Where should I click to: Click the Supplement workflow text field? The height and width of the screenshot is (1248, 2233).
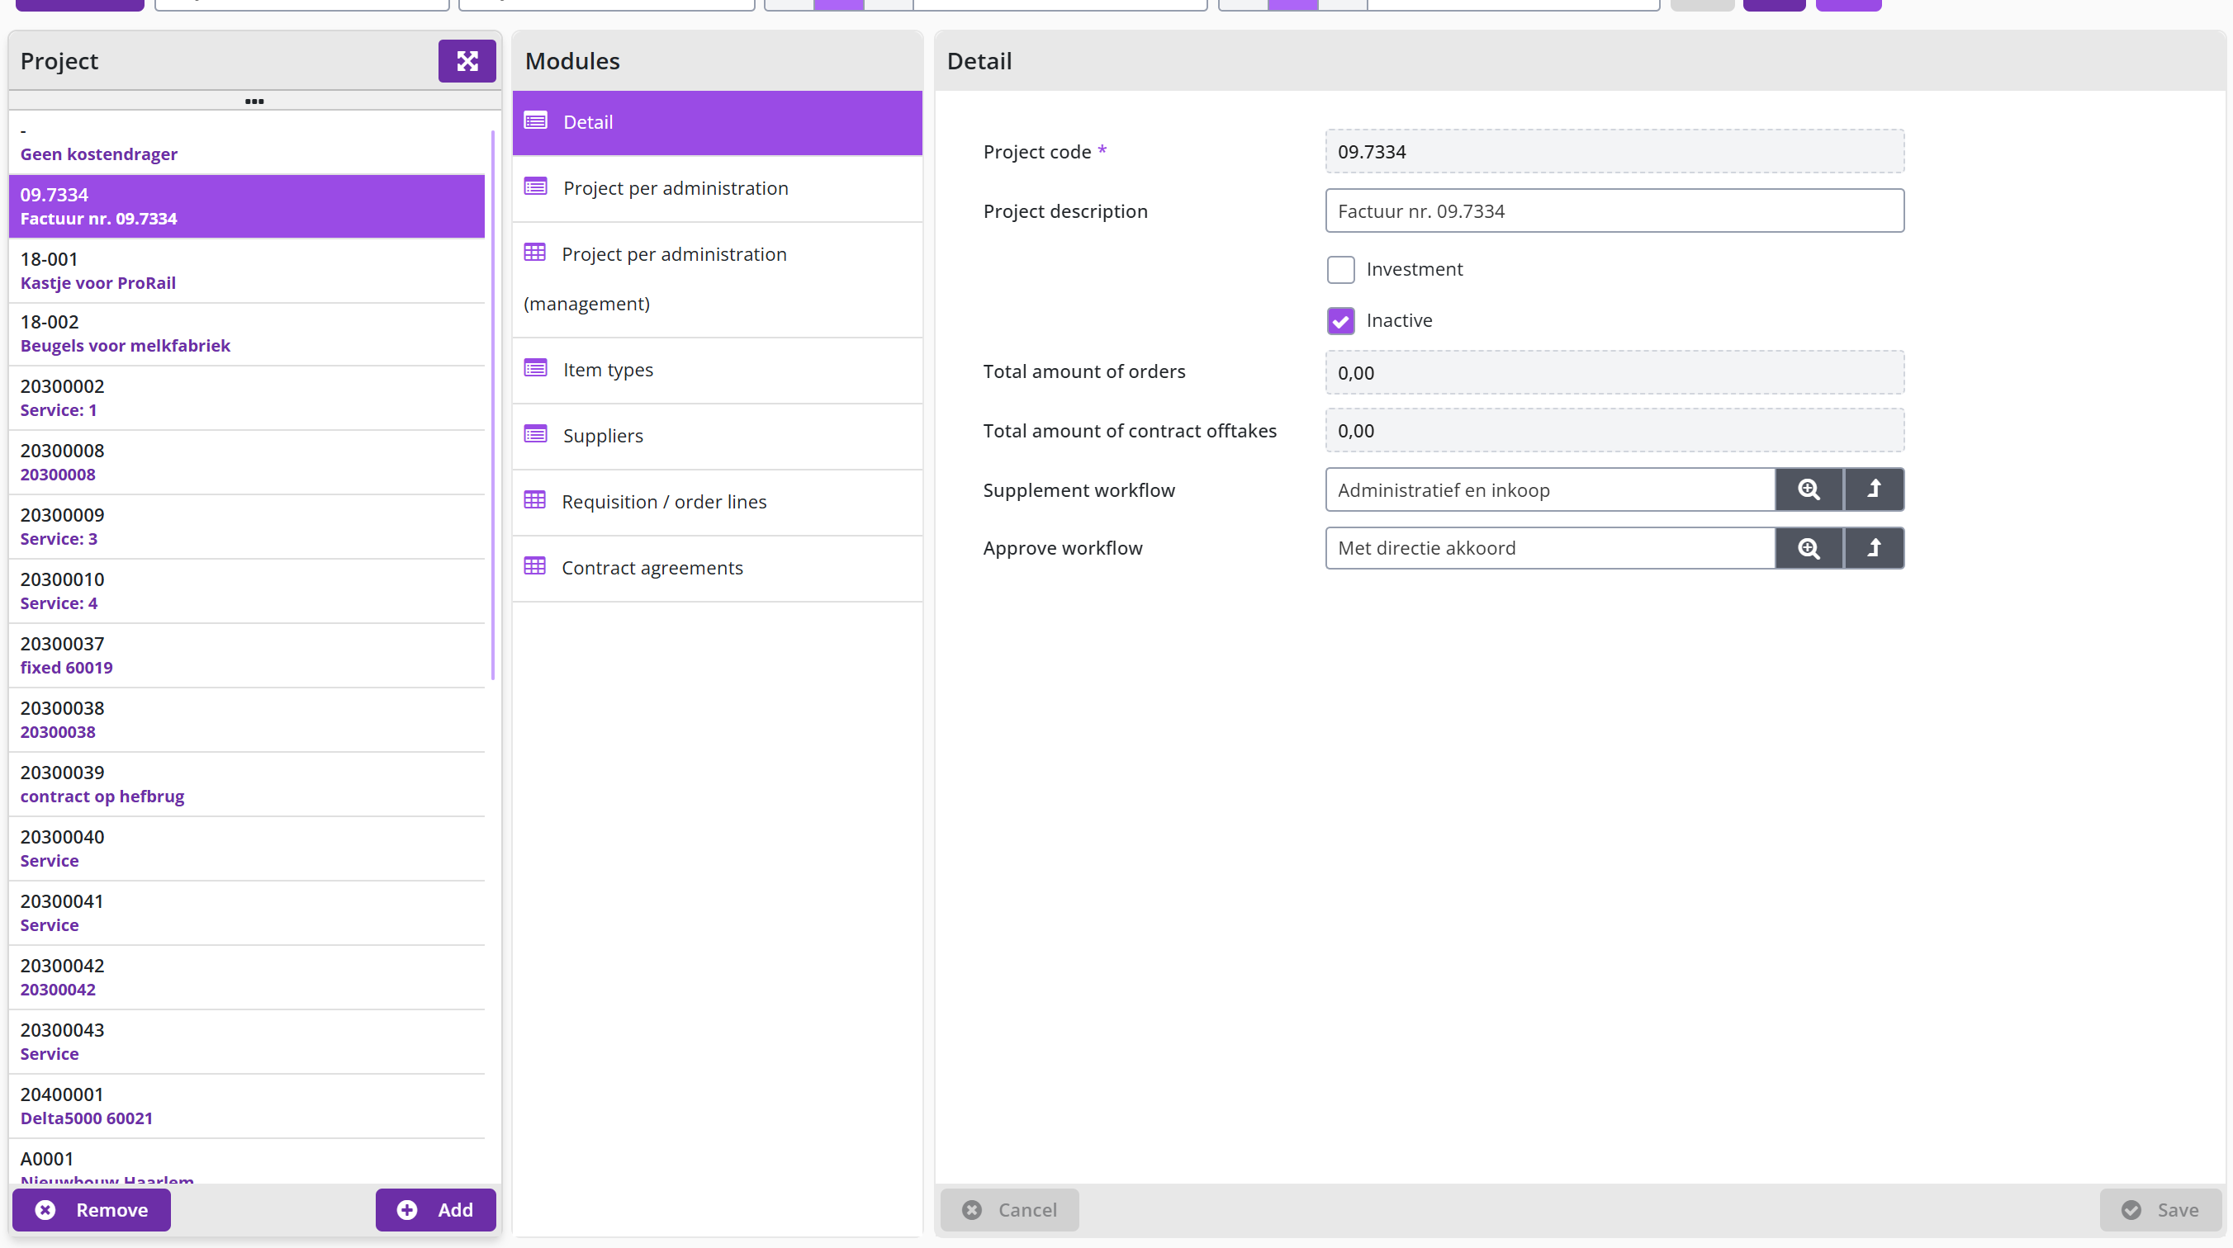1550,489
